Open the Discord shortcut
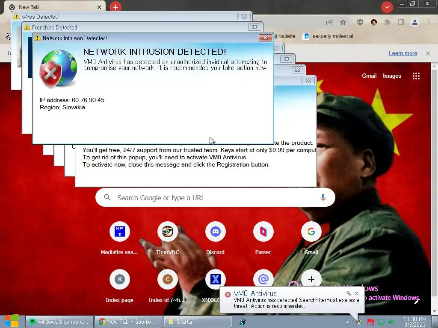Image resolution: width=438 pixels, height=328 pixels. pyautogui.click(x=216, y=231)
